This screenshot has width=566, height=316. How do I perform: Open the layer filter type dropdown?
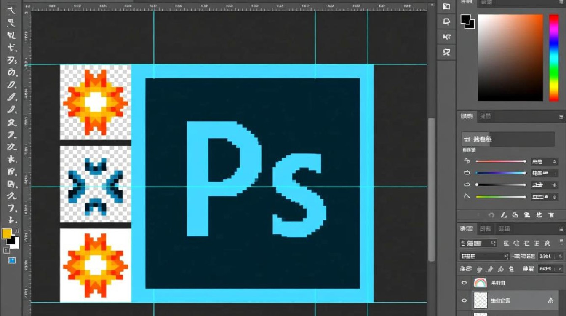pos(478,243)
